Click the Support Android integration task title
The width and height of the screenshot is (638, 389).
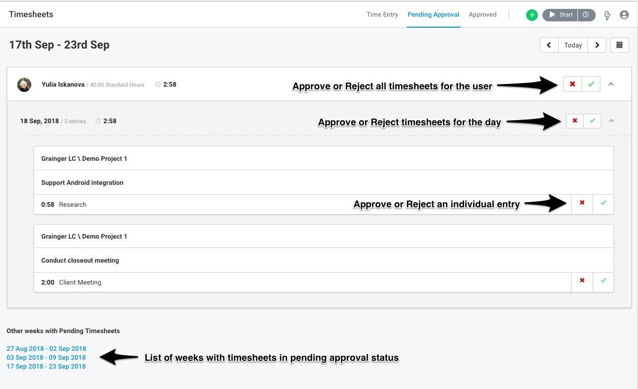(82, 183)
